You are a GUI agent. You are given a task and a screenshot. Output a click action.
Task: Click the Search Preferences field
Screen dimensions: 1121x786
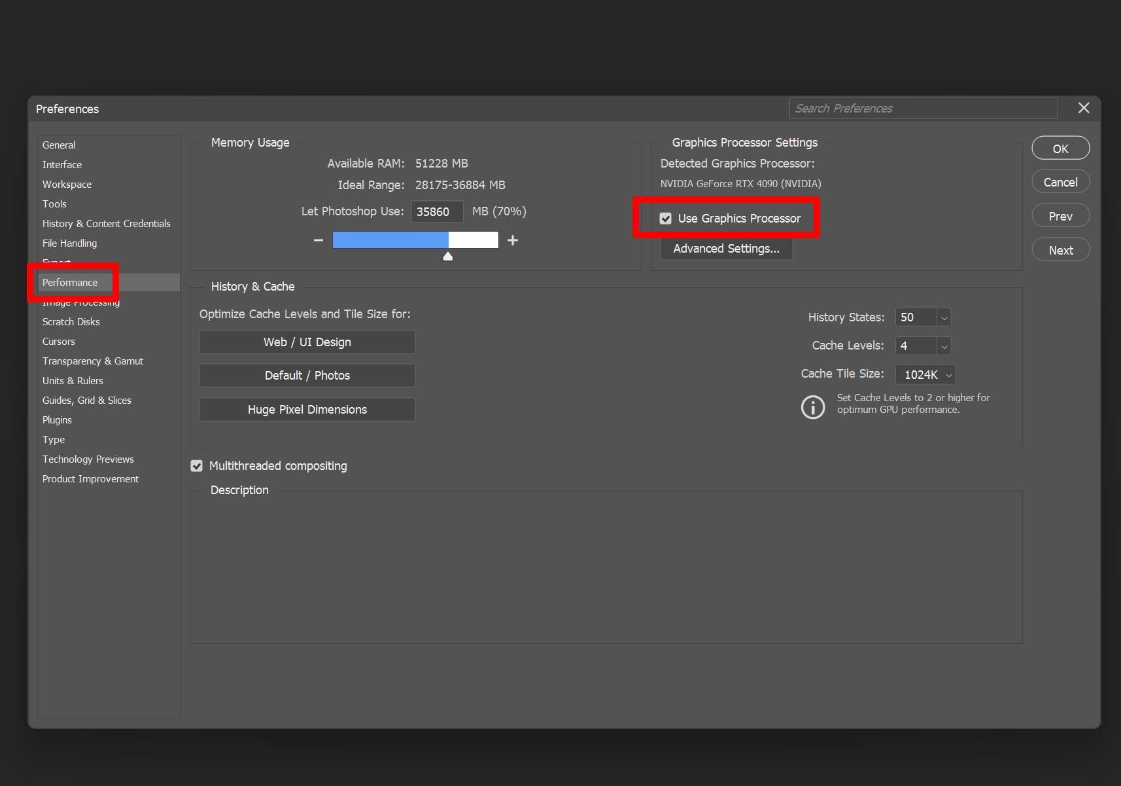click(x=923, y=109)
